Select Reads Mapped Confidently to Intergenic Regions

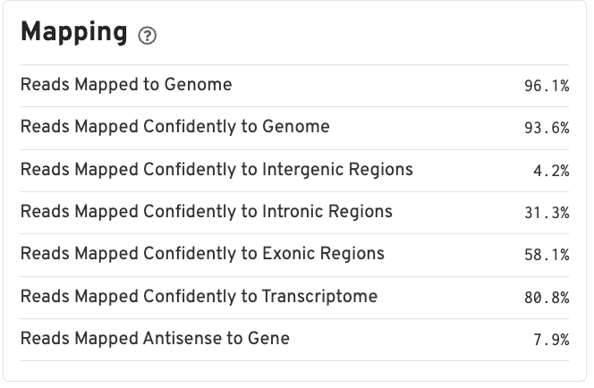click(216, 169)
